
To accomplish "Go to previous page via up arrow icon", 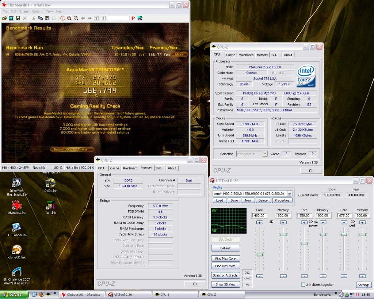I will pos(96,18).
